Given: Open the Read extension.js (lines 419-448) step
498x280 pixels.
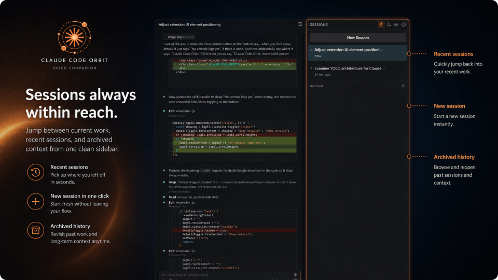Looking at the screenshot, I should click(x=193, y=197).
